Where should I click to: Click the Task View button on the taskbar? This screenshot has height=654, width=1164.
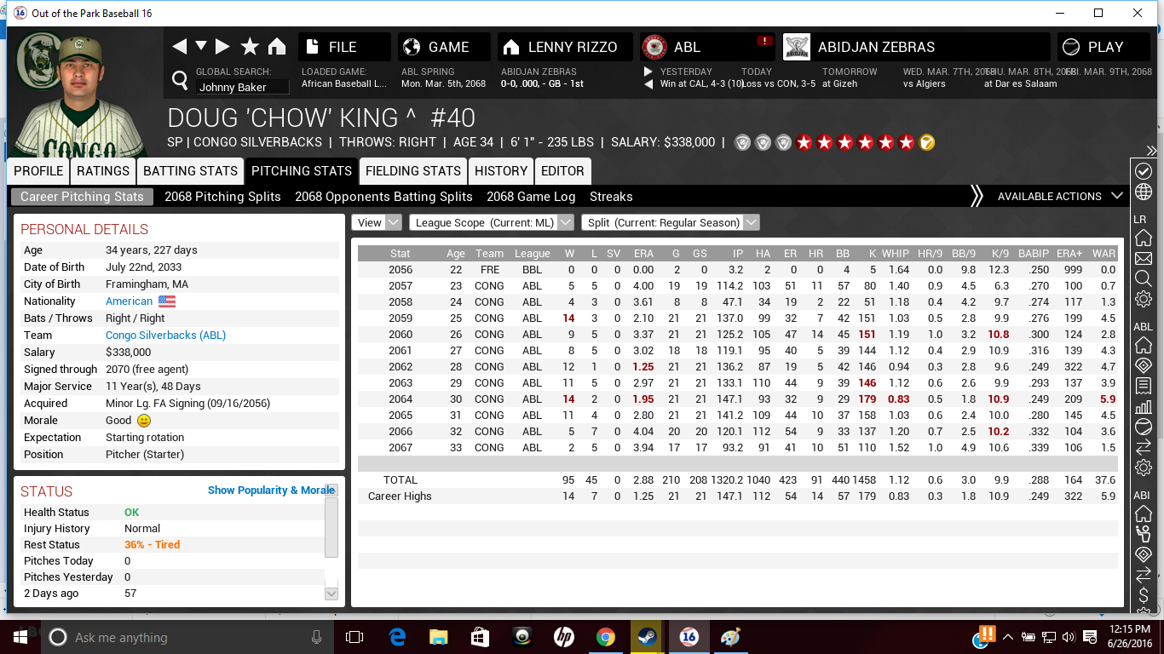pos(354,636)
